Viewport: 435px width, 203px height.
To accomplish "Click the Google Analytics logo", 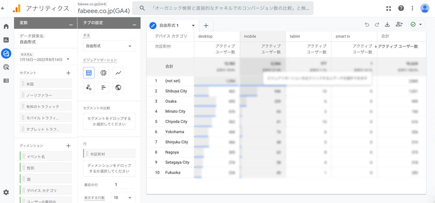I will click(x=16, y=8).
